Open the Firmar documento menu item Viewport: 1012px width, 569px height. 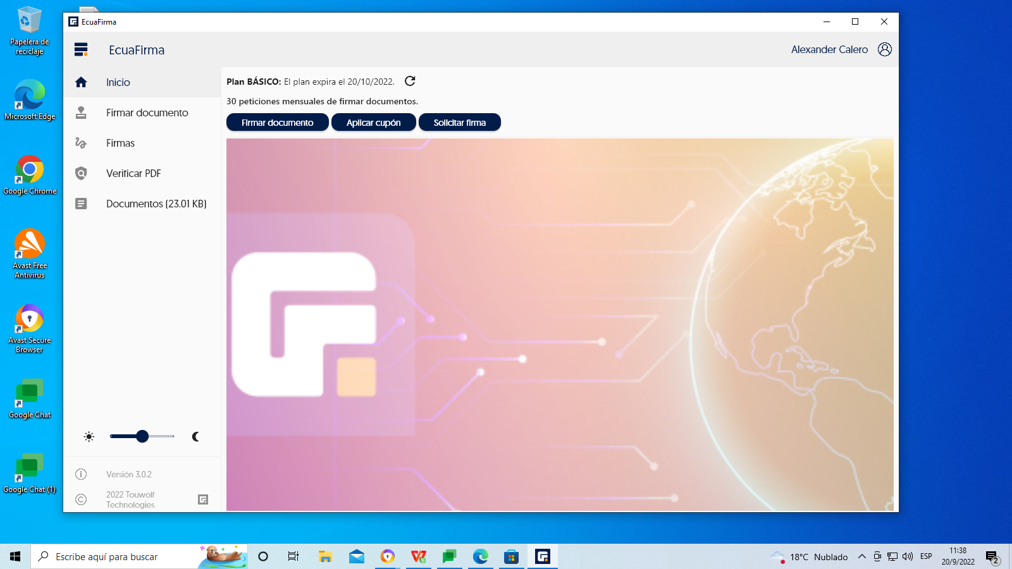coord(142,113)
